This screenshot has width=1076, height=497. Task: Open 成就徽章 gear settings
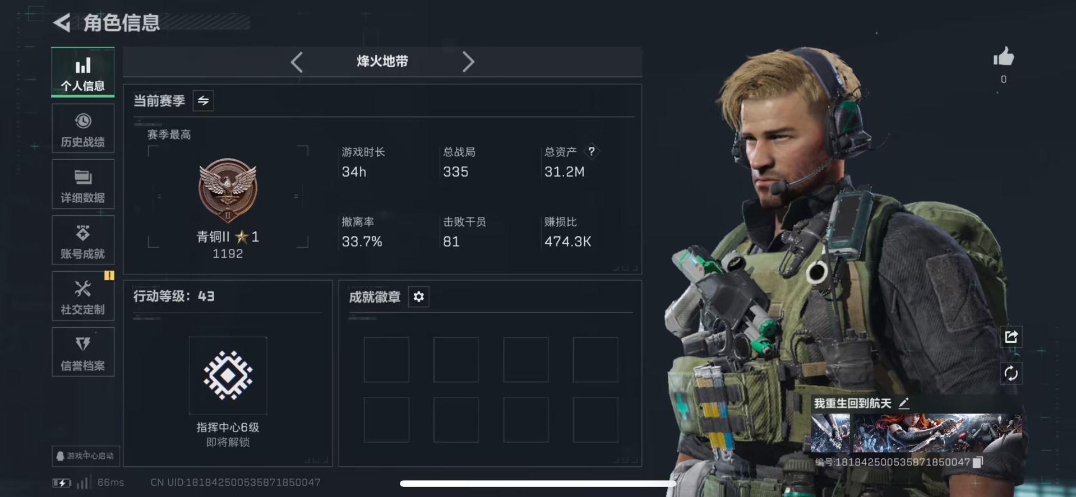419,296
